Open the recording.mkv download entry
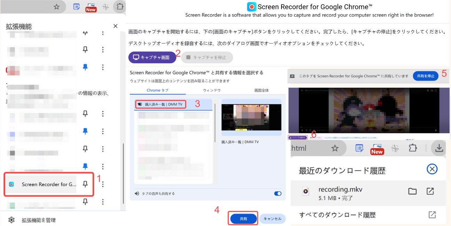Image resolution: width=451 pixels, height=226 pixels. (x=368, y=193)
